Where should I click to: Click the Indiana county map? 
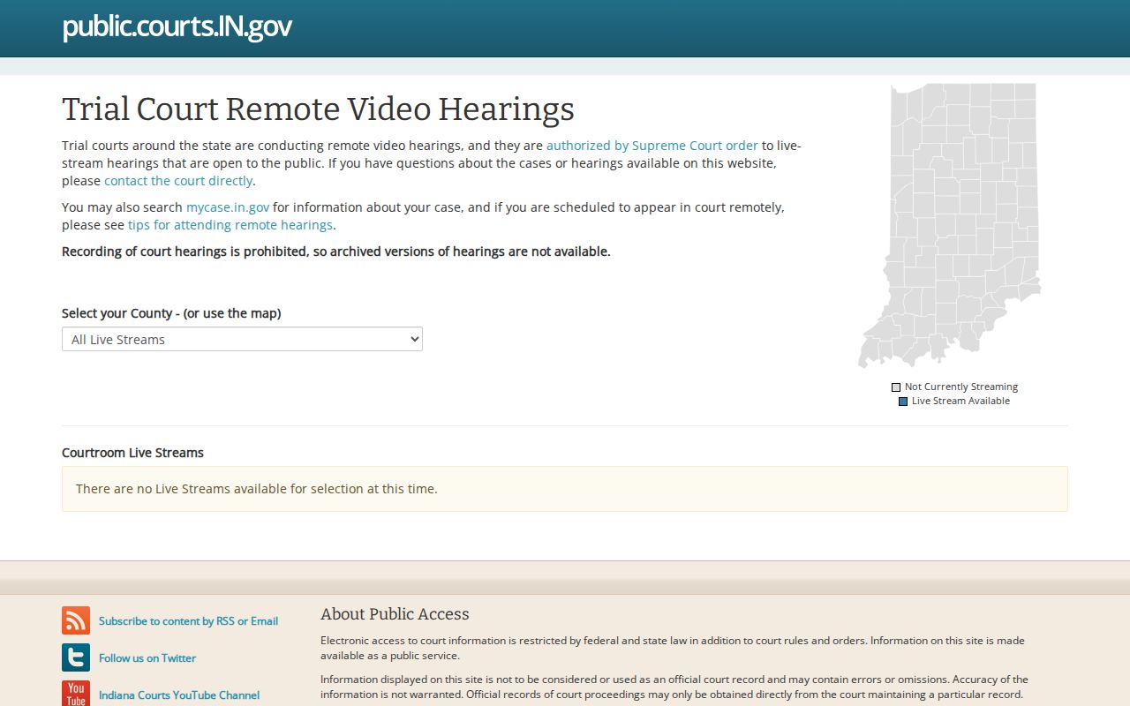click(x=950, y=225)
